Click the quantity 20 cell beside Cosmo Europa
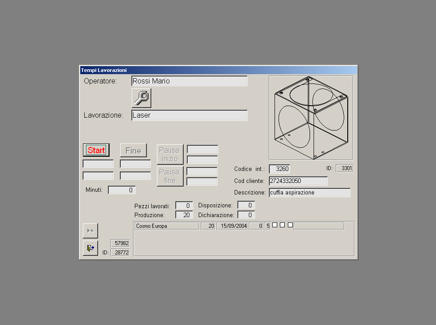436x325 pixels. pos(208,226)
